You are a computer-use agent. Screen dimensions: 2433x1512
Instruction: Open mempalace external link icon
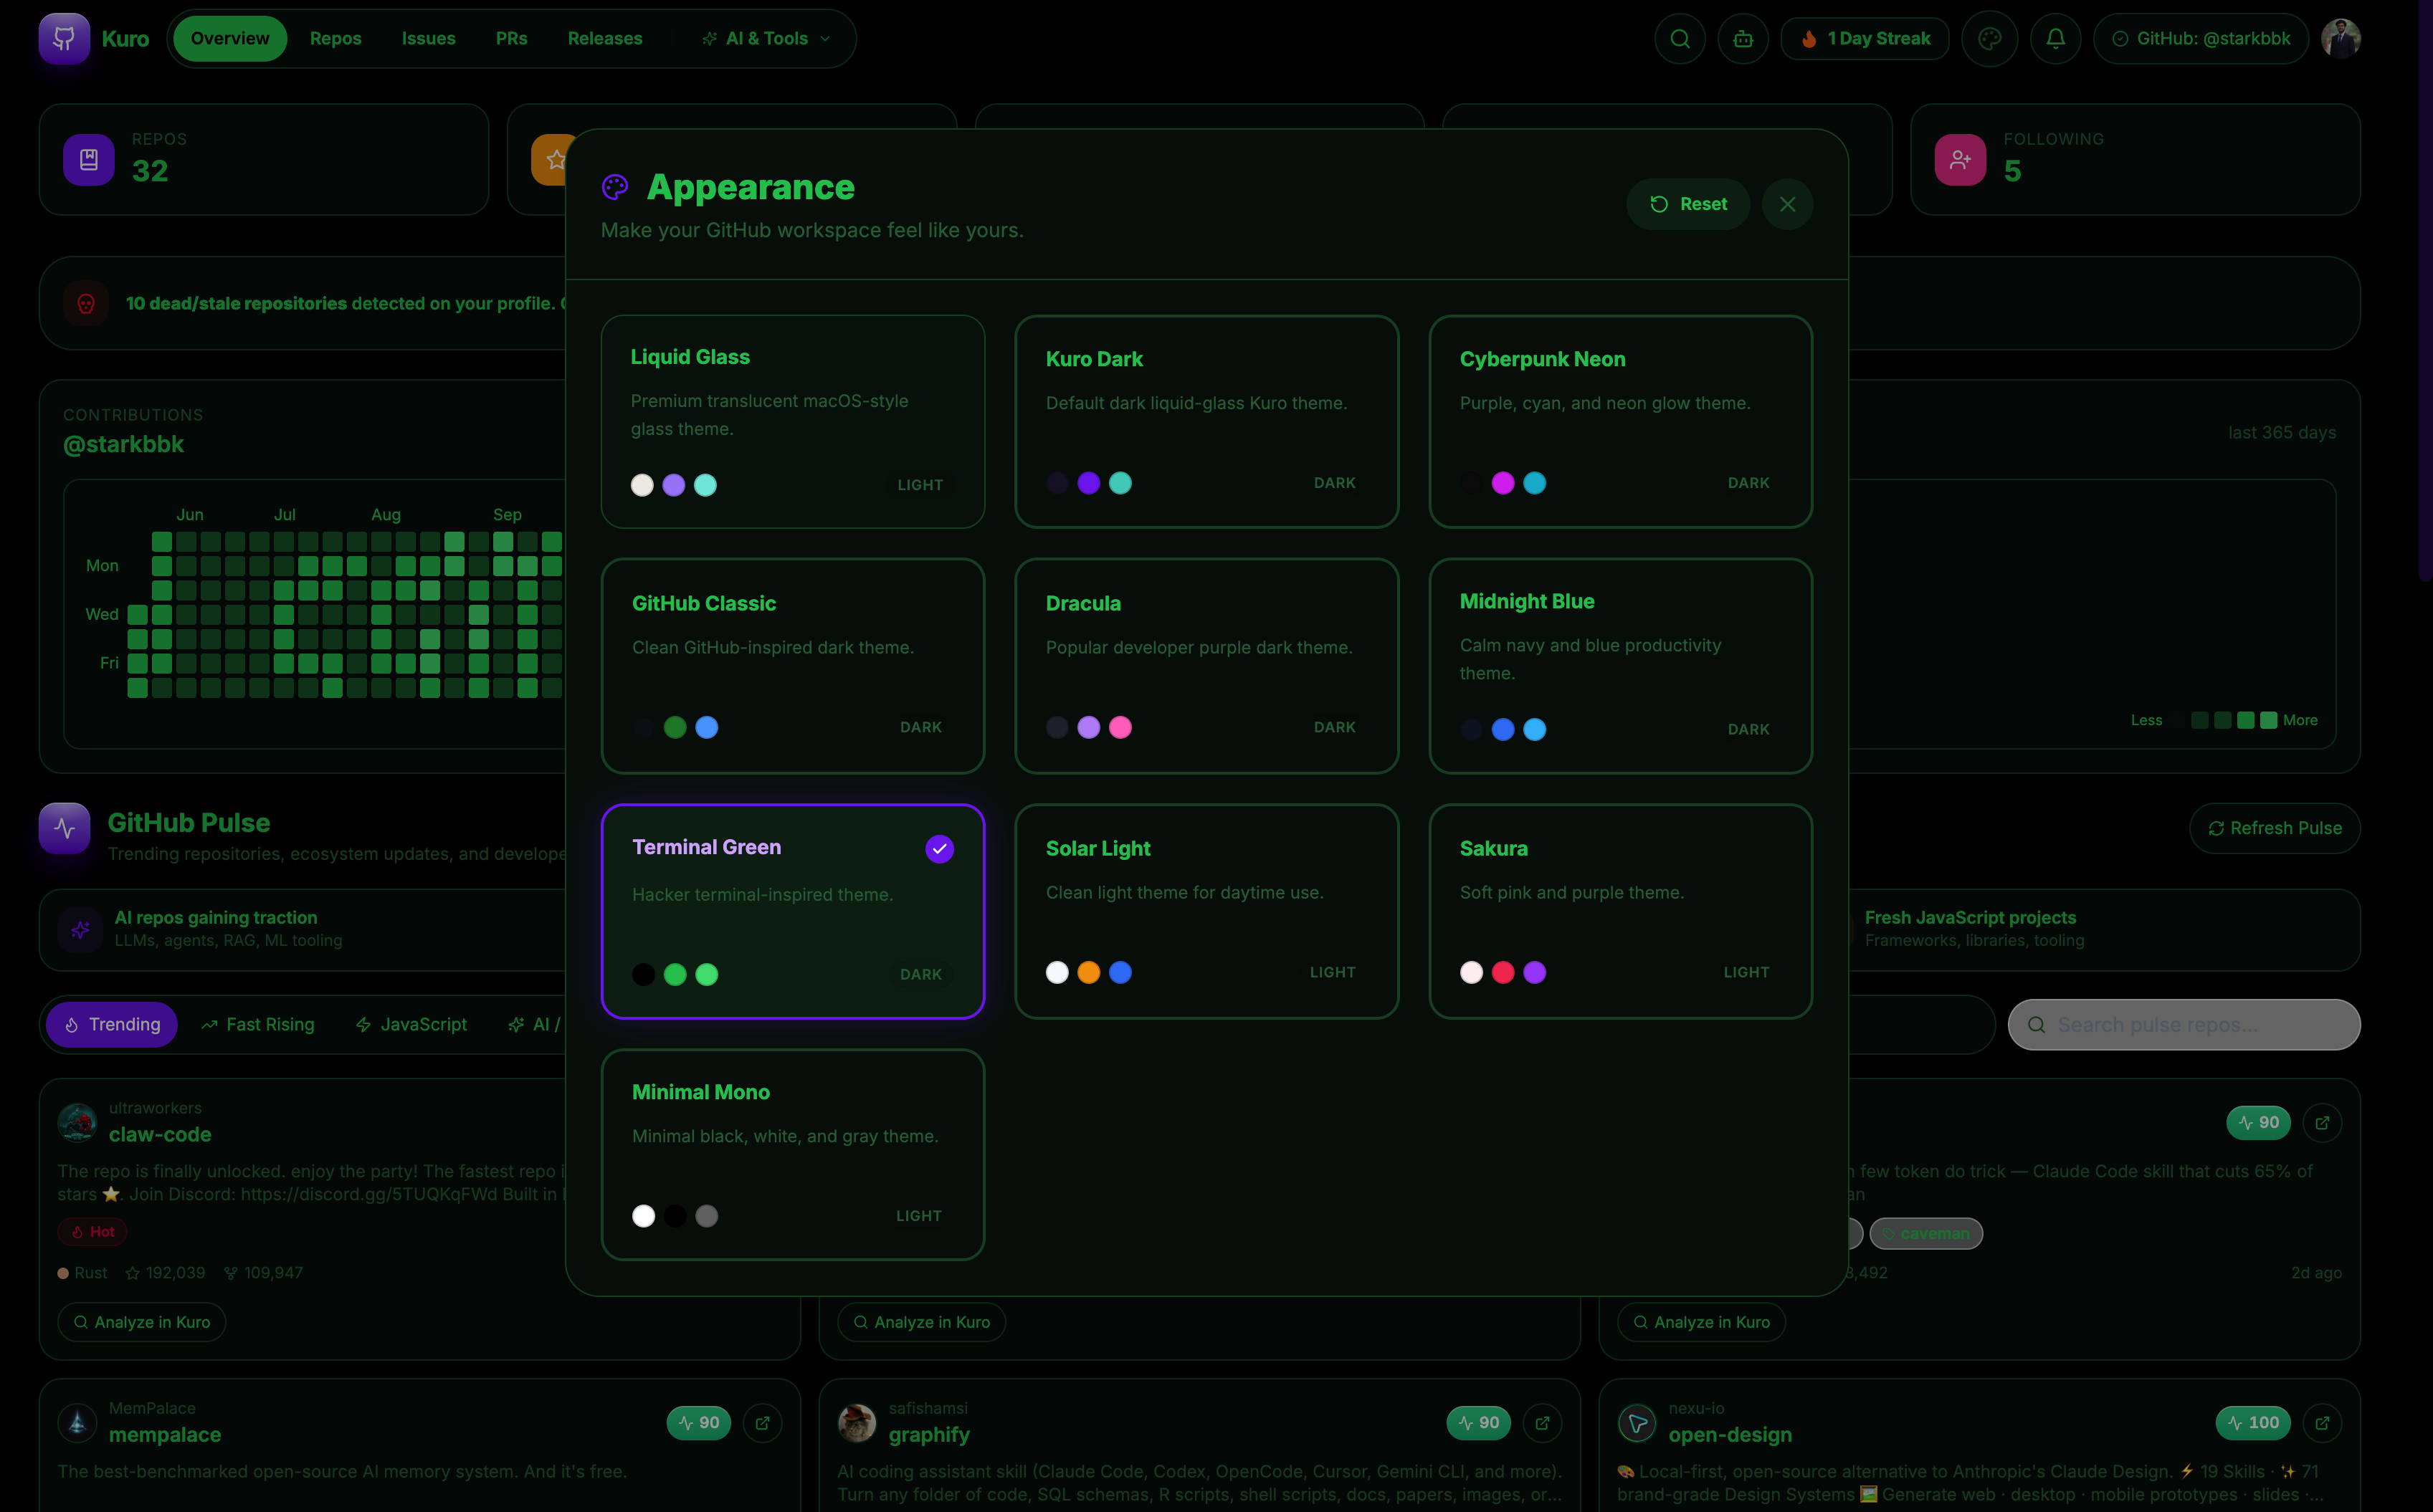click(762, 1423)
